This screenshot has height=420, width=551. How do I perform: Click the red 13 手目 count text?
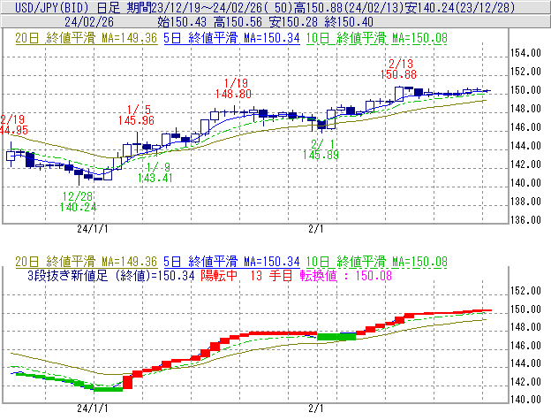click(x=271, y=275)
